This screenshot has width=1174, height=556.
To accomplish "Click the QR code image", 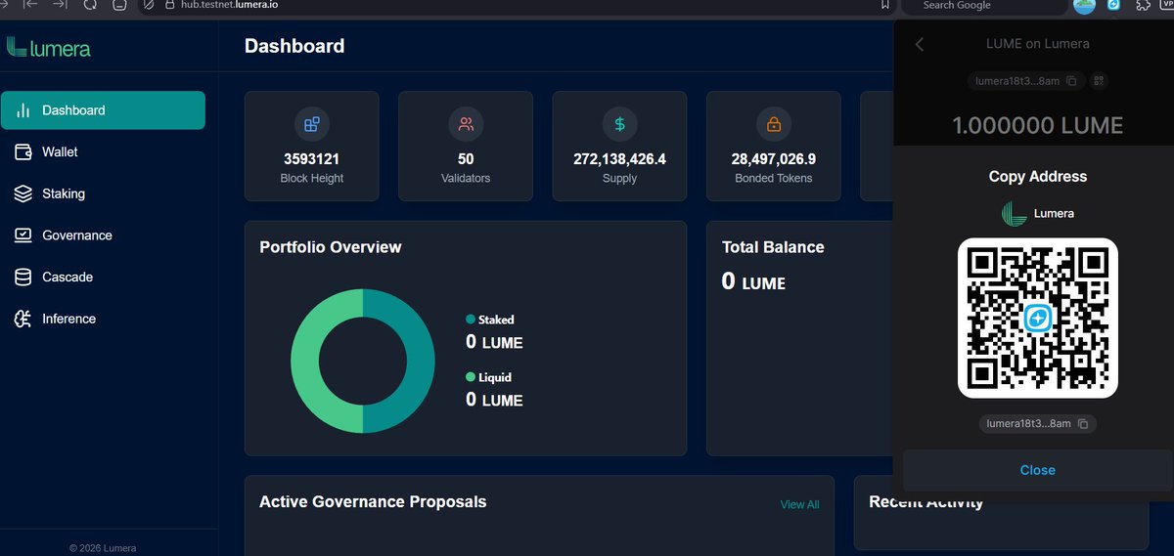I will [1038, 318].
